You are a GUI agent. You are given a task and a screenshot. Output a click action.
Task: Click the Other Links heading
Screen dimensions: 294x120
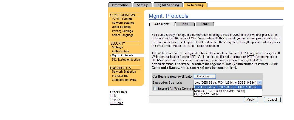tap(119, 92)
